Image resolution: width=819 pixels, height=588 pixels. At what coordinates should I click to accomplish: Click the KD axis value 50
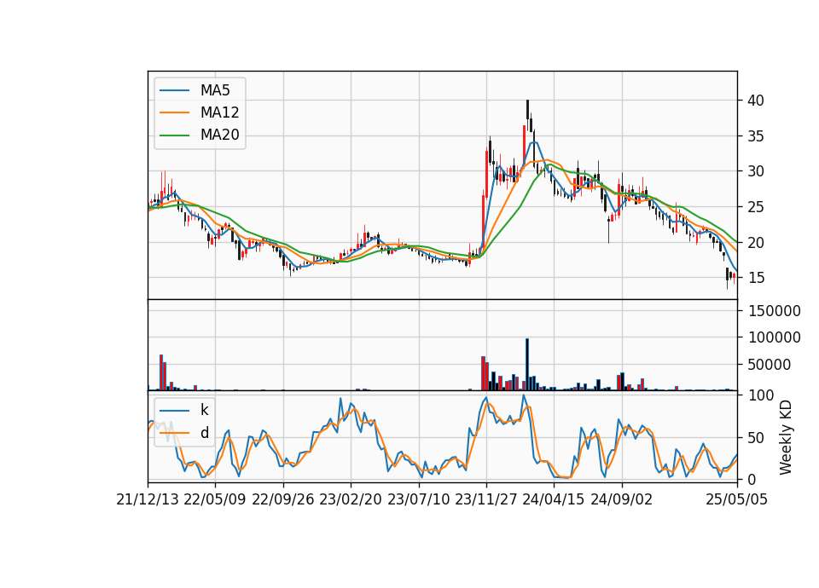[x=756, y=438]
